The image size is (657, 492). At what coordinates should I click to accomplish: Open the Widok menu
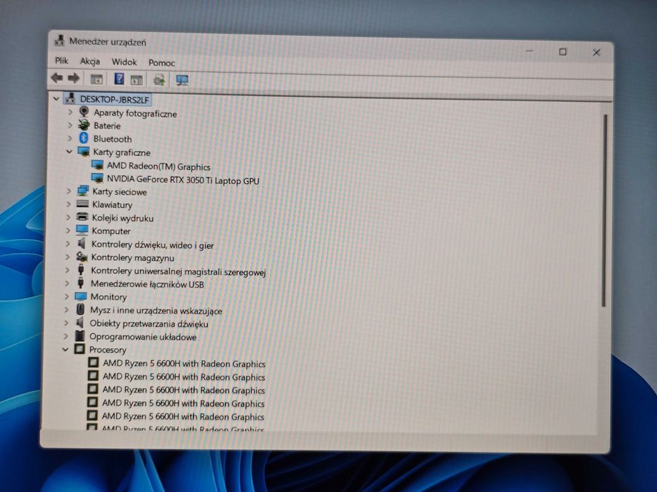click(x=124, y=62)
